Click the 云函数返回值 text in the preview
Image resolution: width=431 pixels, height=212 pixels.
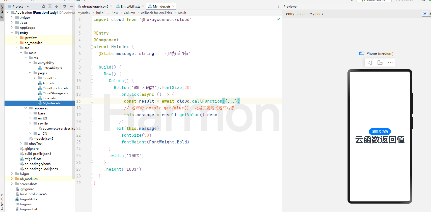(x=380, y=140)
